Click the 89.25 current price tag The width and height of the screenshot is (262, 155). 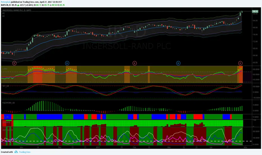pos(255,11)
